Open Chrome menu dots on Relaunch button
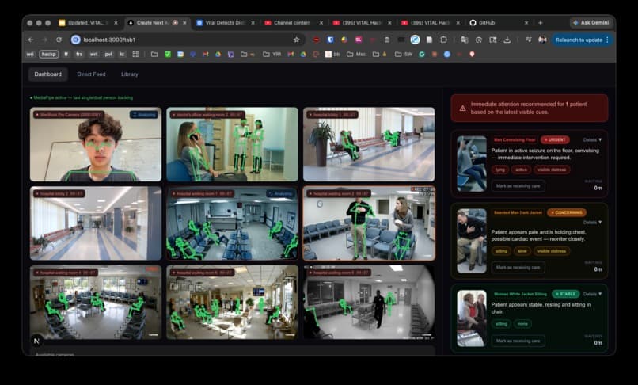This screenshot has height=385, width=638. click(x=607, y=40)
